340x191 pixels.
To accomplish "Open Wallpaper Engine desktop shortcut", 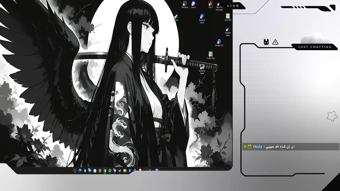I will pos(202,19).
